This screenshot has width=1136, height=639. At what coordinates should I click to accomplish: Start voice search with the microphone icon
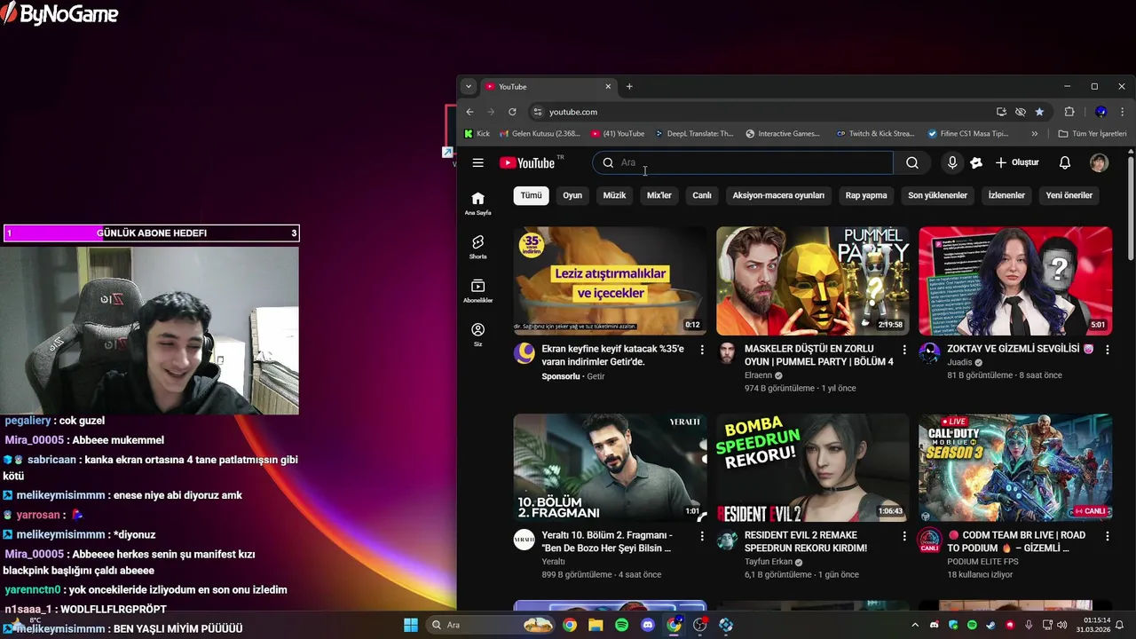(952, 162)
